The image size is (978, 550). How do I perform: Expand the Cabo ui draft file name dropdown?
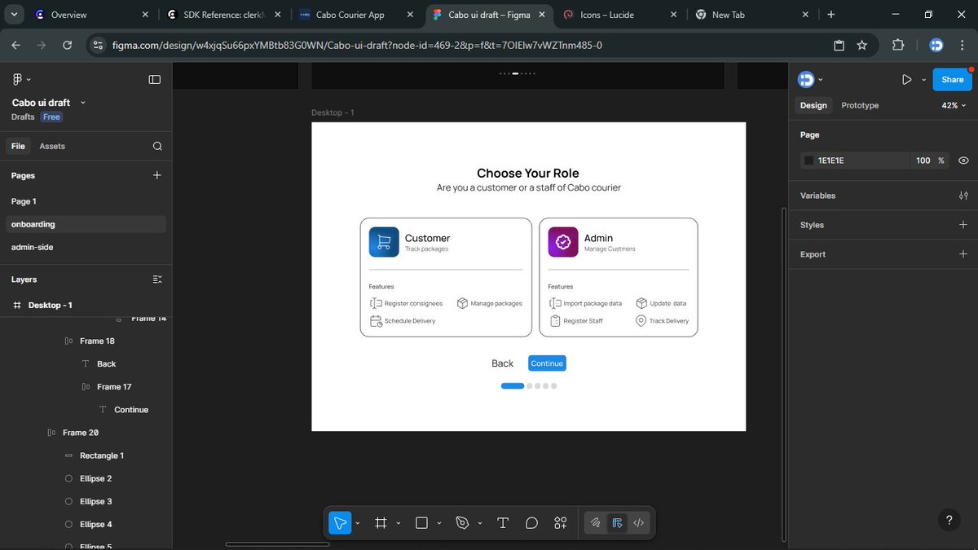coord(83,103)
